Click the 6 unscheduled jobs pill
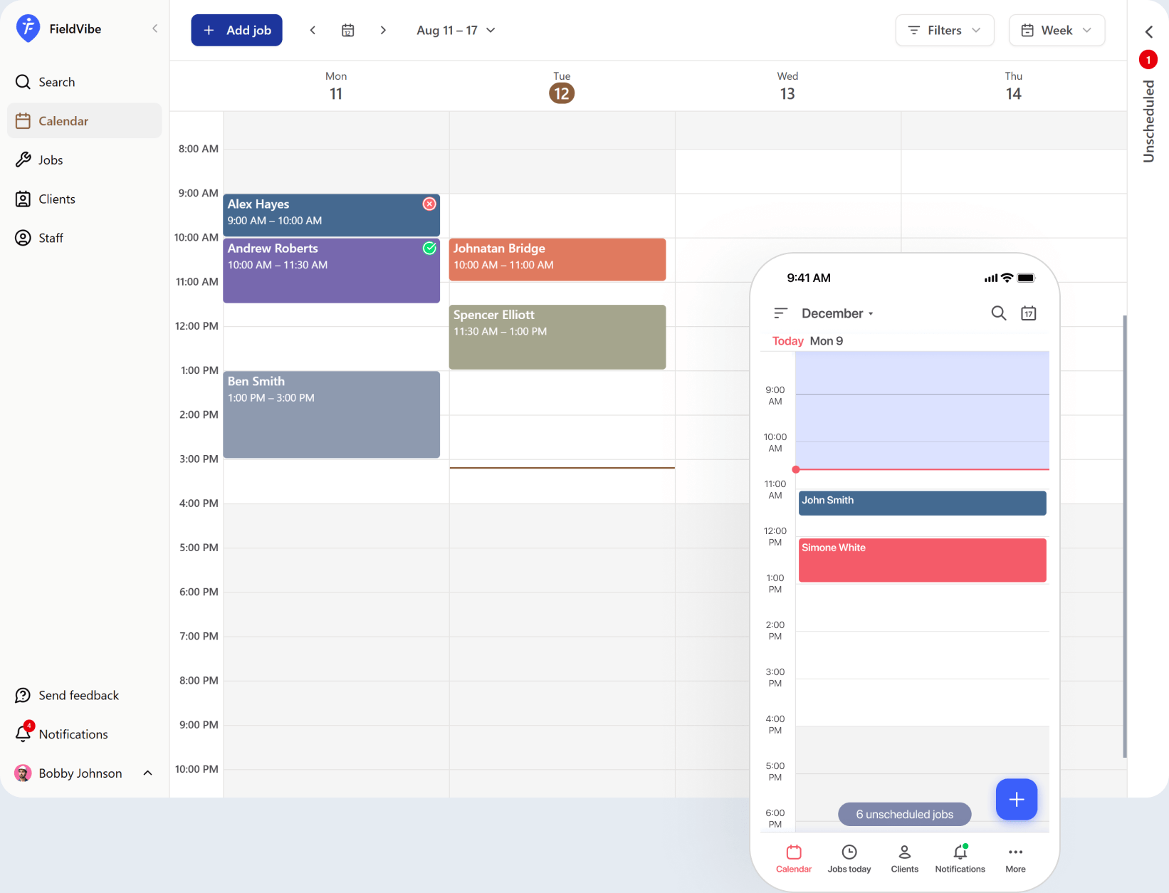The height and width of the screenshot is (893, 1169). (904, 814)
